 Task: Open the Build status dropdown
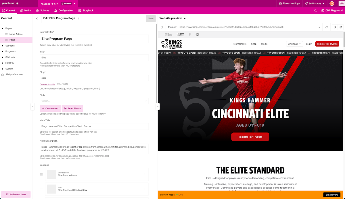coord(315,3)
